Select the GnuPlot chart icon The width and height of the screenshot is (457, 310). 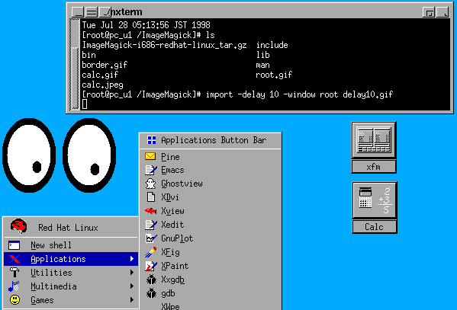(151, 238)
